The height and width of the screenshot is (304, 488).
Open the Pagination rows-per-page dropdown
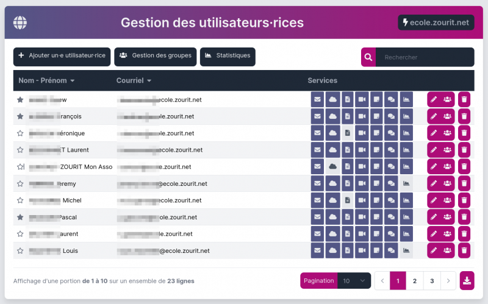click(x=354, y=281)
